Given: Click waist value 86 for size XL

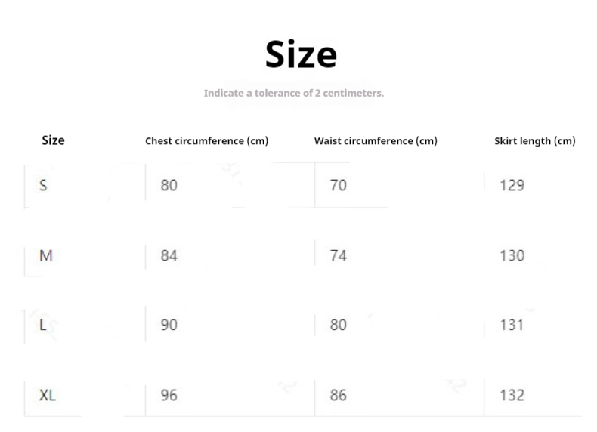Looking at the screenshot, I should 338,395.
